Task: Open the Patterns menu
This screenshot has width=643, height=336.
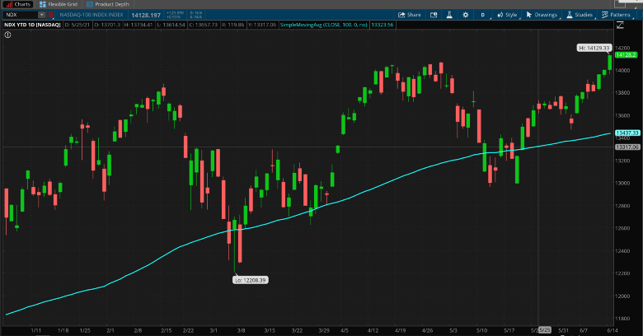Action: click(x=616, y=15)
